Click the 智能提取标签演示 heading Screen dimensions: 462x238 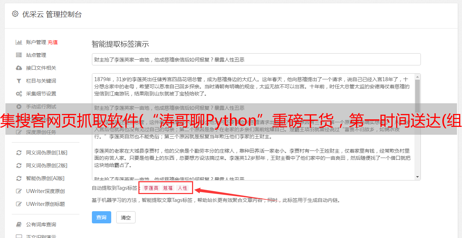pyautogui.click(x=120, y=44)
